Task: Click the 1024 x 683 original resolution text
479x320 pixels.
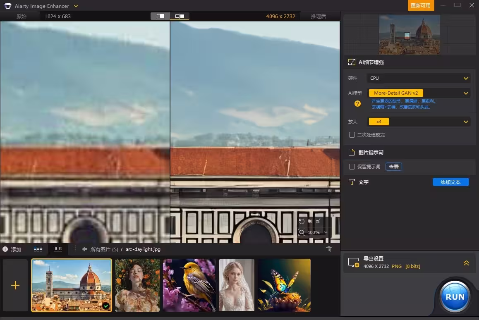Action: 57,16
